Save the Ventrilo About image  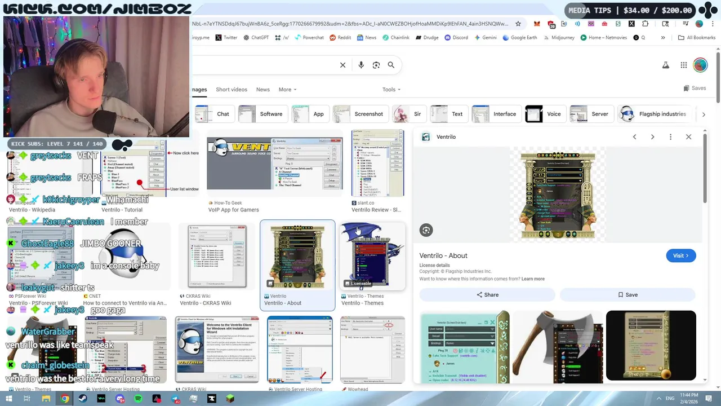(627, 294)
